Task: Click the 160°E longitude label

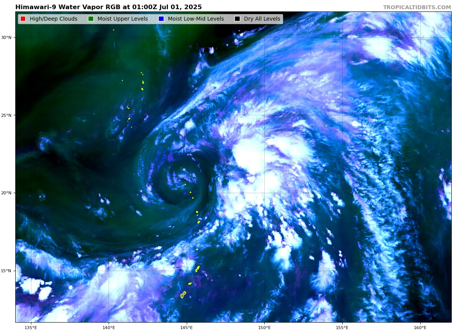Action: [420, 327]
